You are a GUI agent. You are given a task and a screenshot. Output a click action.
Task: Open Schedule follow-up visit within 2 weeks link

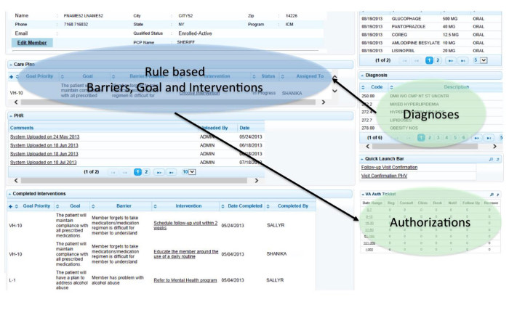185,225
